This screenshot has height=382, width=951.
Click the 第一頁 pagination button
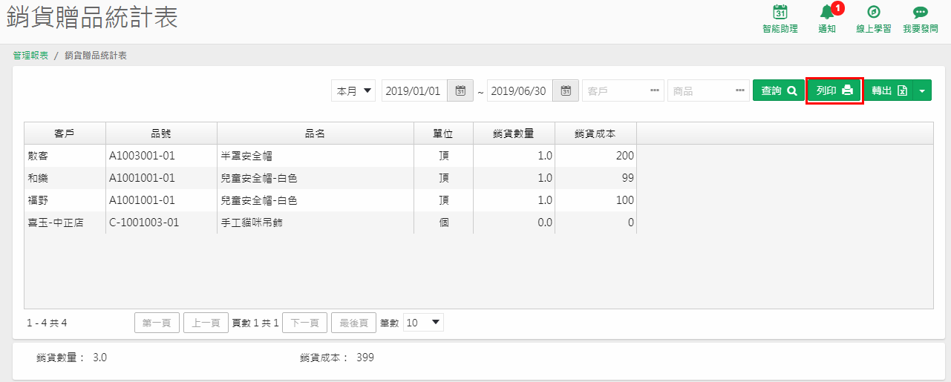157,323
